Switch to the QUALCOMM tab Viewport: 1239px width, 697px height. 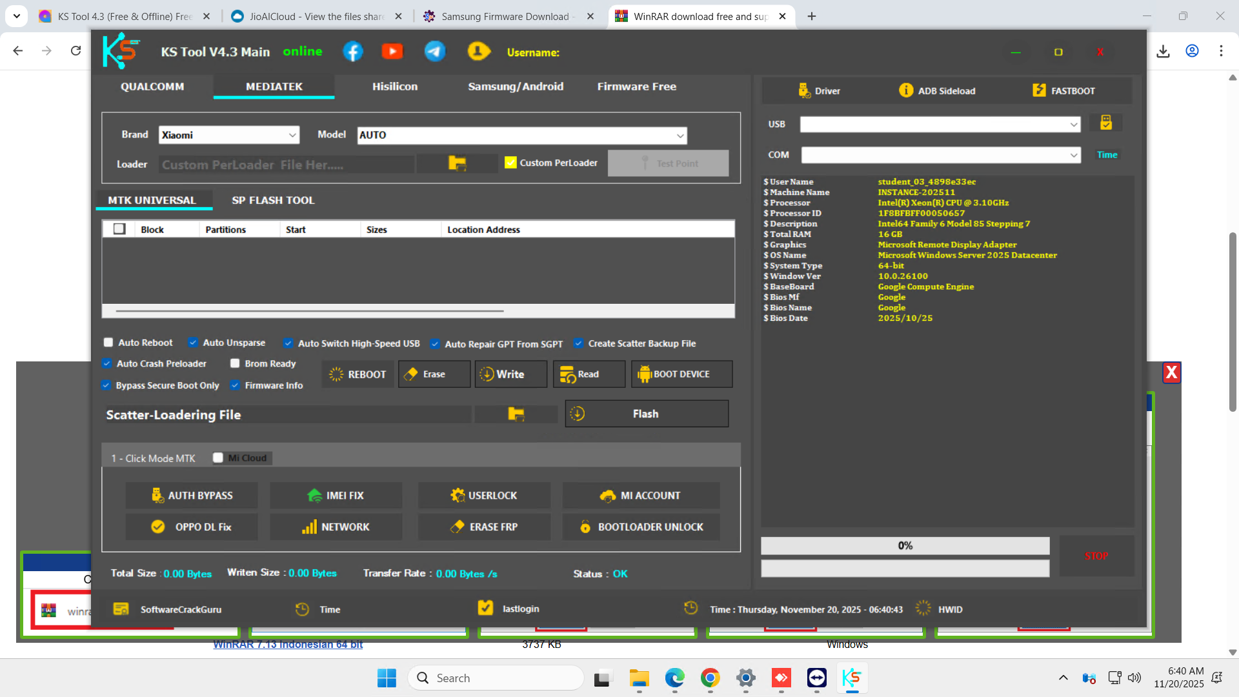152,86
